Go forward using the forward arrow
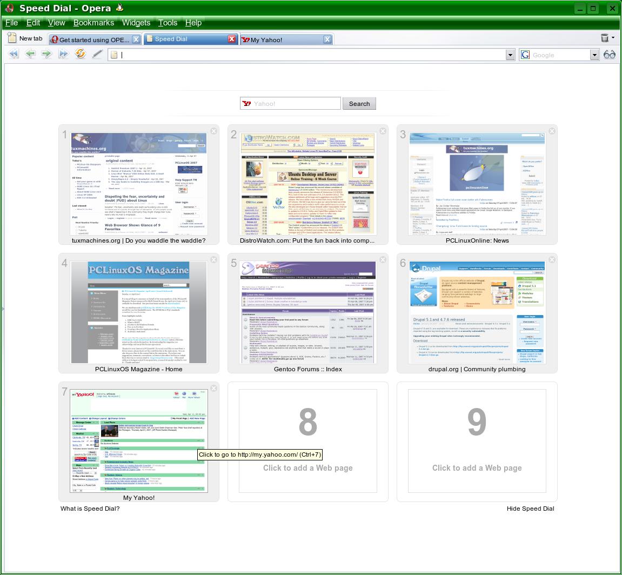This screenshot has height=575, width=622. 47,54
